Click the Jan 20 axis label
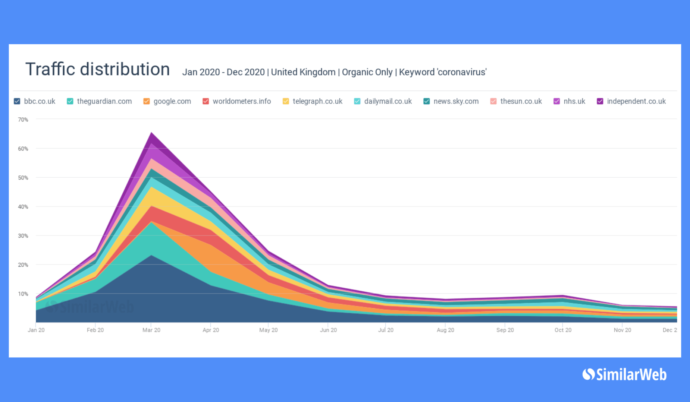This screenshot has width=690, height=402. [x=36, y=330]
